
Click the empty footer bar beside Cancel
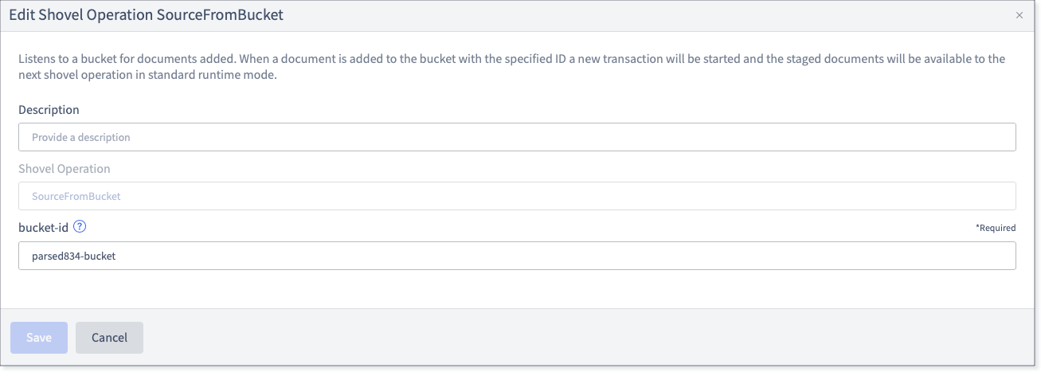(589, 338)
